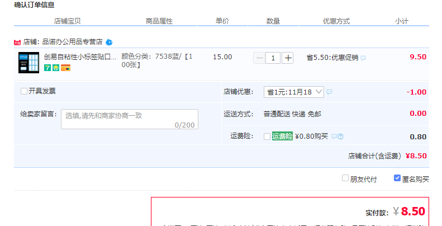Click the comment icon beside shop discount dropdown
The height and width of the screenshot is (226, 442).
329,92
